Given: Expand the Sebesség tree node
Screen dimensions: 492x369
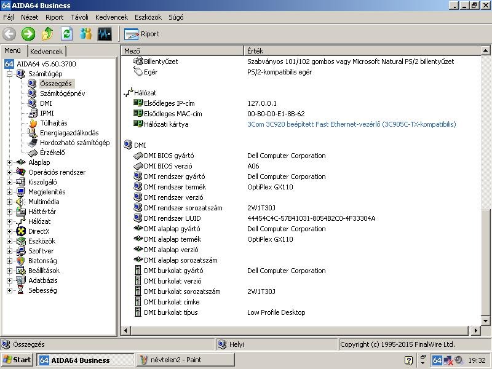Looking at the screenshot, I should 9,290.
